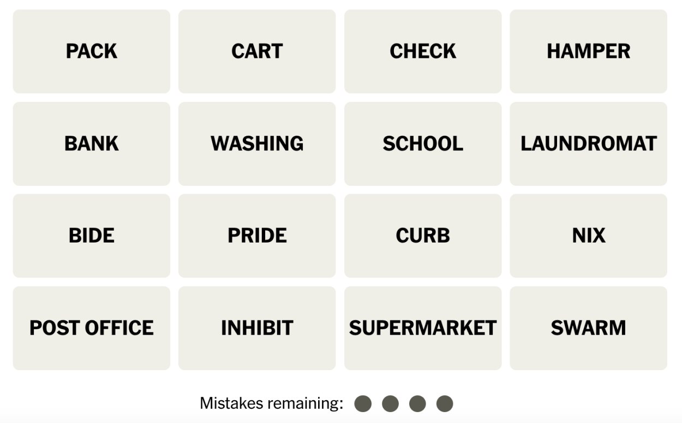Screen dimensions: 682x423
Task: Pick the HAMPER tile
Action: (589, 51)
